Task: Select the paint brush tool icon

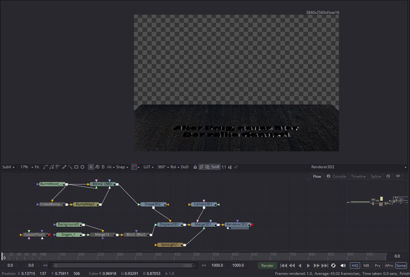Action: (64, 167)
